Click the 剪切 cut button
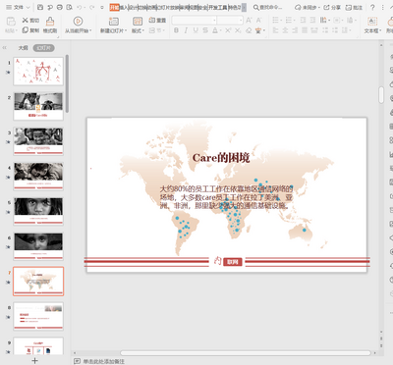 tap(30, 21)
